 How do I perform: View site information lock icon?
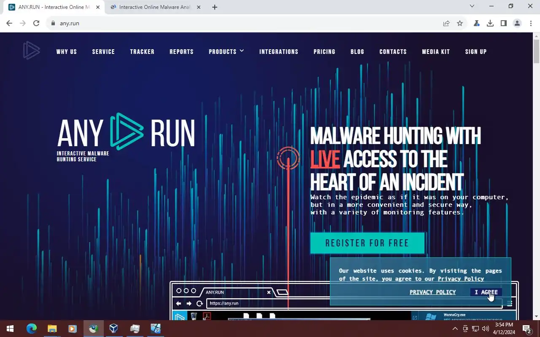53,23
